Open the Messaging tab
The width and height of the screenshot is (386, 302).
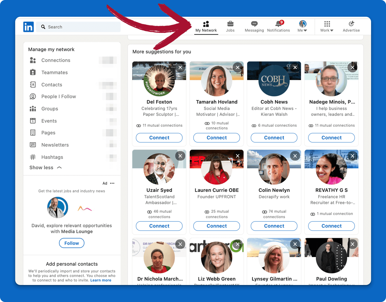(254, 27)
